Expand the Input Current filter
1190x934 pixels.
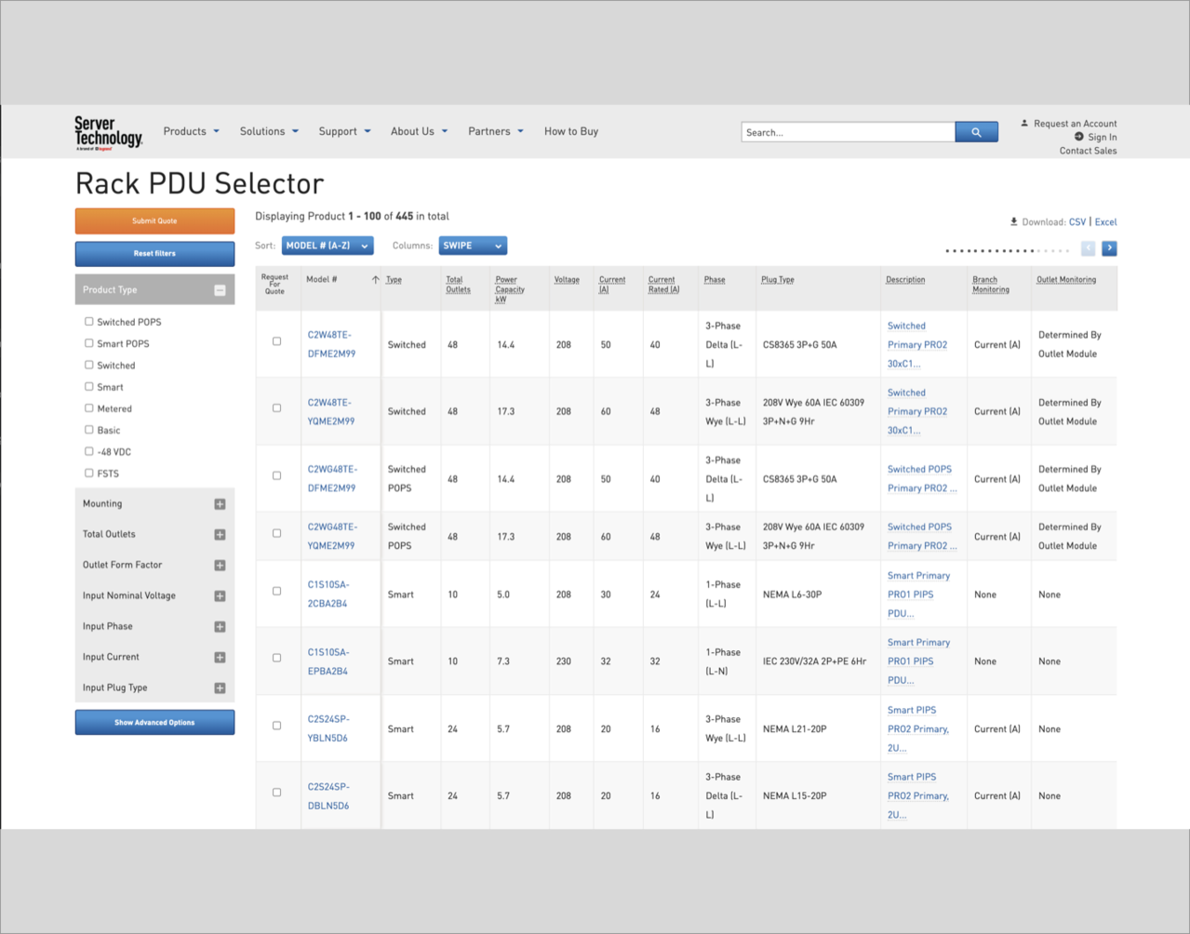click(x=220, y=658)
